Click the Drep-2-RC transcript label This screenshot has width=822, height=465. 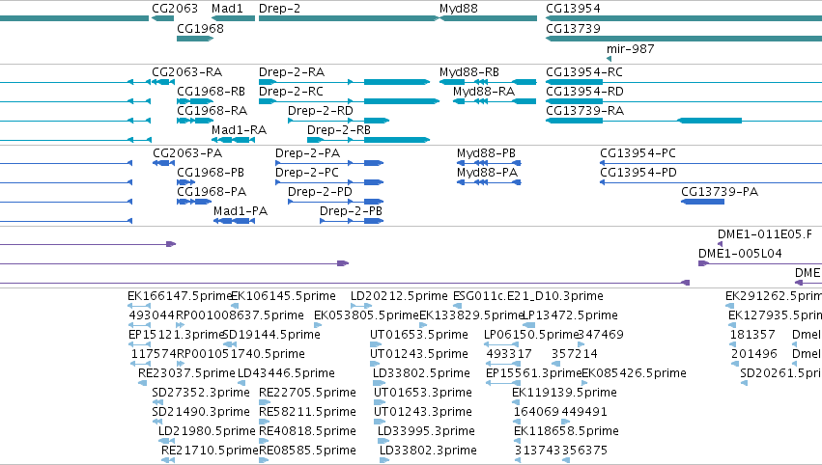click(291, 92)
